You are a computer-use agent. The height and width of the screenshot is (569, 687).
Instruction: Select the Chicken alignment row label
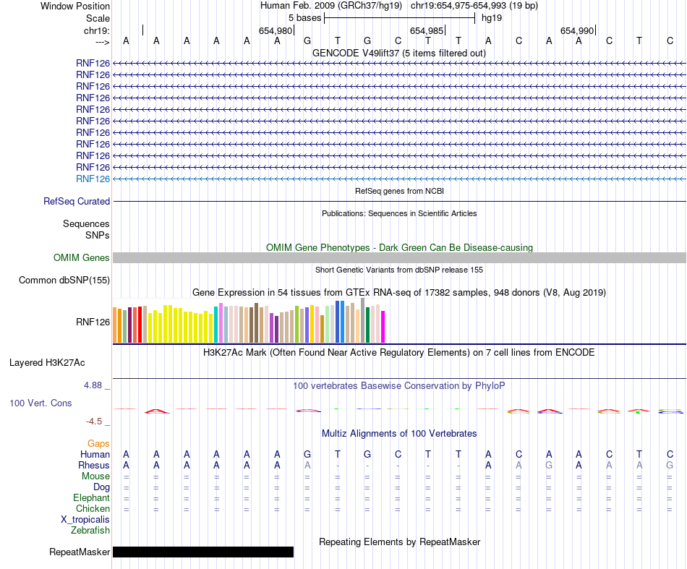(93, 508)
